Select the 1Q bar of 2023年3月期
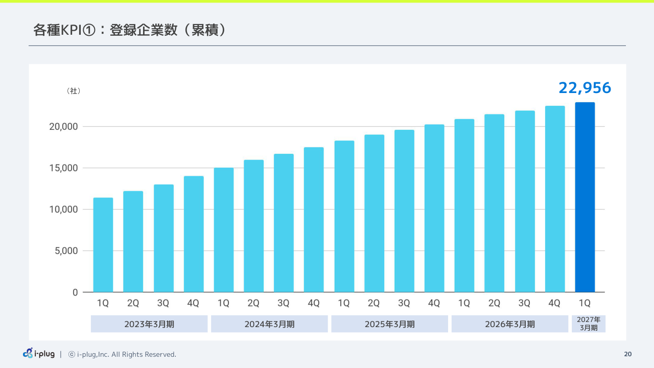Viewport: 654px width, 368px height. tap(103, 245)
